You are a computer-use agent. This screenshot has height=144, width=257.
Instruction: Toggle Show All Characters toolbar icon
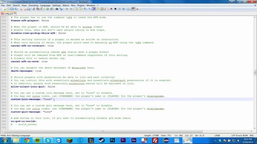pyautogui.click(x=89, y=9)
